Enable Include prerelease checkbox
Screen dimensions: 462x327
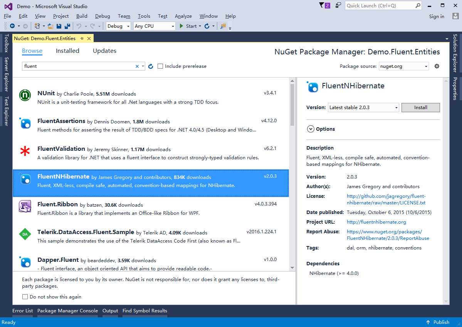click(160, 66)
